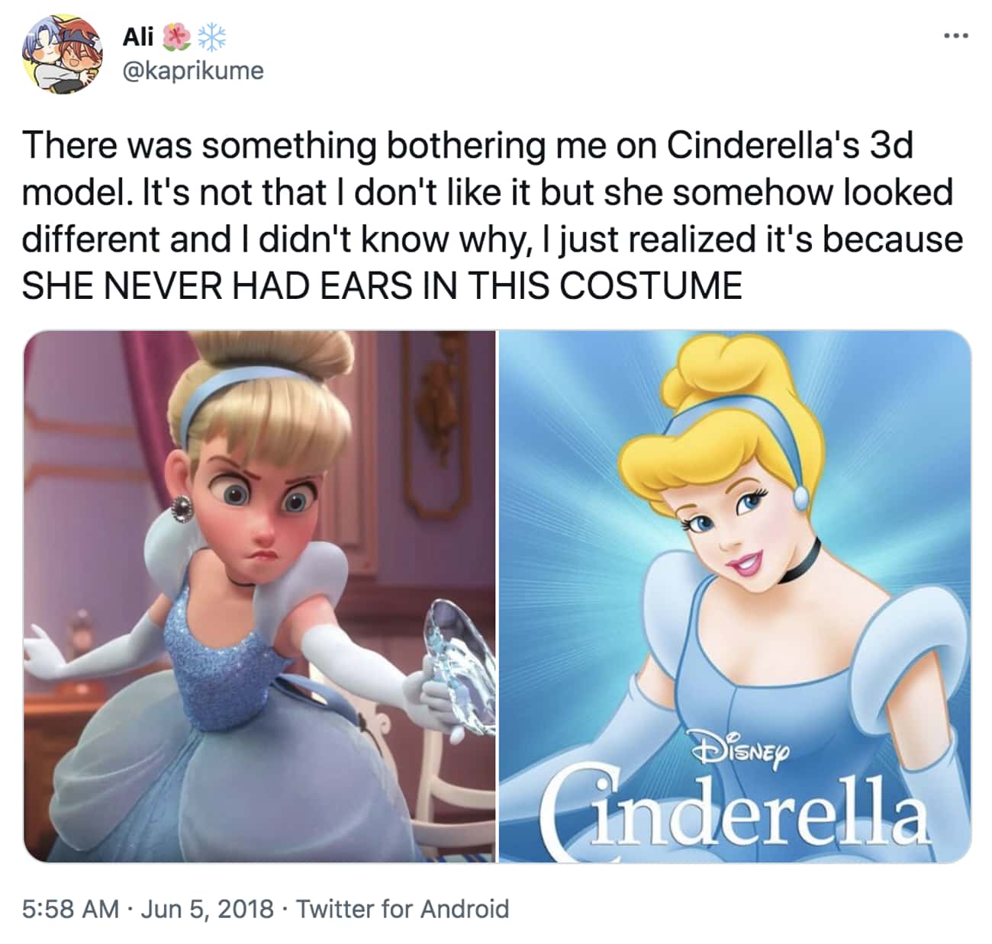Open the left 3D Cinderella image
992x944 pixels.
[x=259, y=596]
